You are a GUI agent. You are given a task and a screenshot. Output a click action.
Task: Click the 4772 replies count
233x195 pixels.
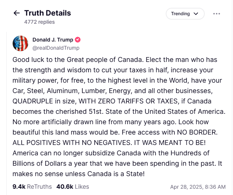pyautogui.click(x=39, y=22)
